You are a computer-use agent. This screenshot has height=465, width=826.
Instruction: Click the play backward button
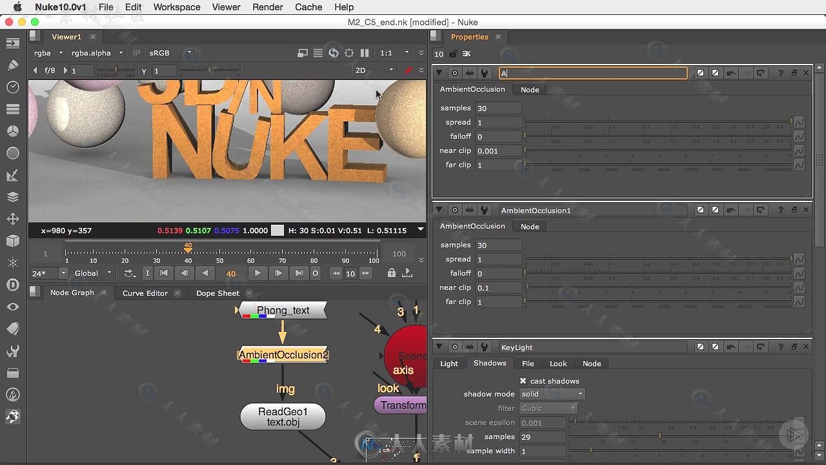tap(205, 273)
